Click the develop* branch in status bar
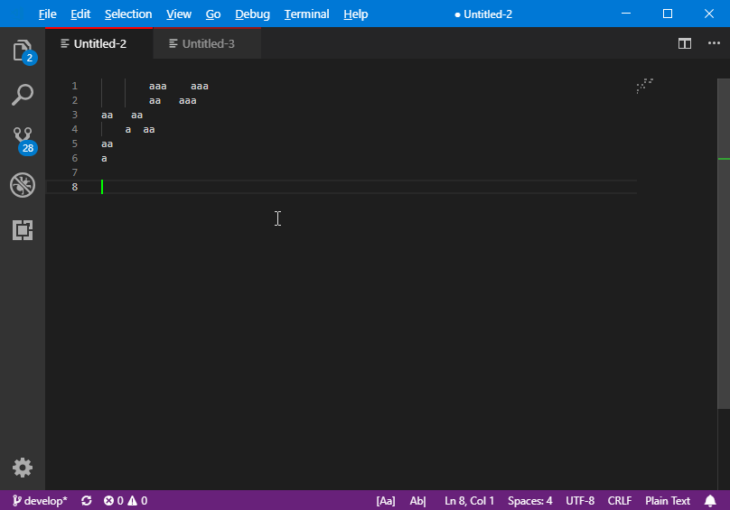Image resolution: width=730 pixels, height=510 pixels. click(40, 501)
